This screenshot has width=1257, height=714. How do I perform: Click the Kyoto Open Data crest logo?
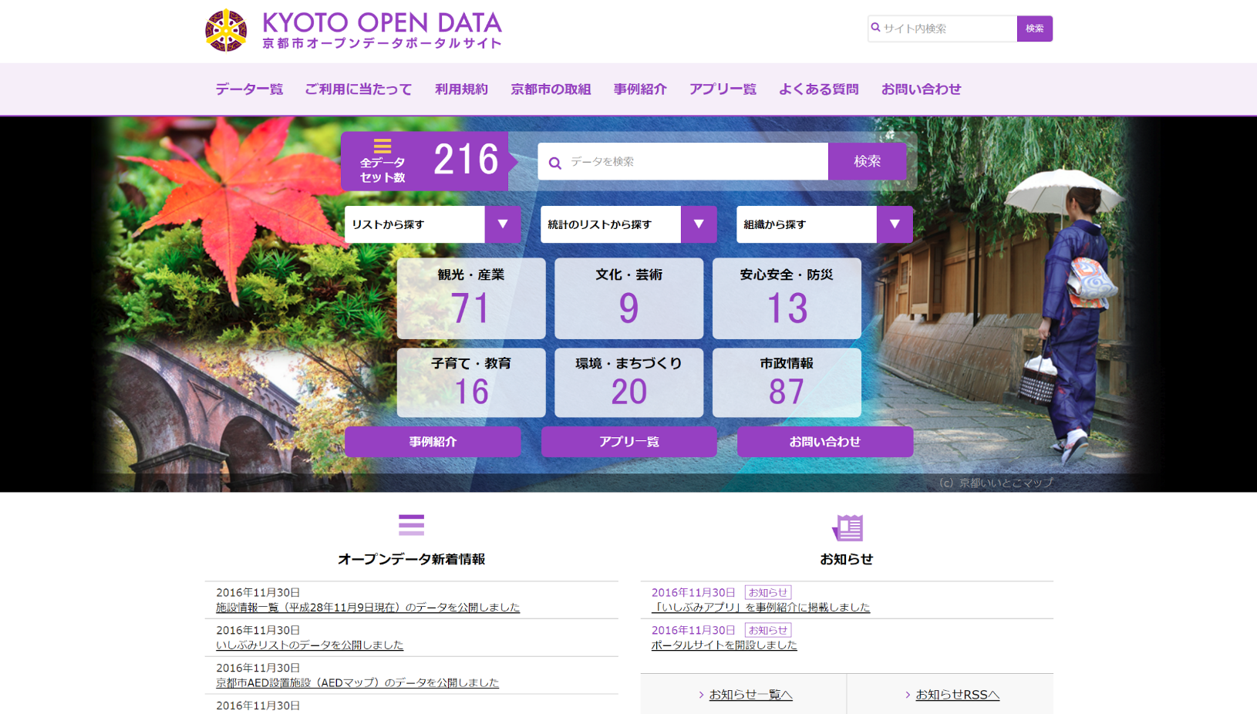224,29
